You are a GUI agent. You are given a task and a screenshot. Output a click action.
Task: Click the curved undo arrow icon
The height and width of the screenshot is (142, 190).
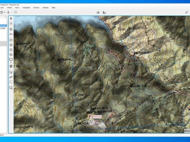pos(11,34)
